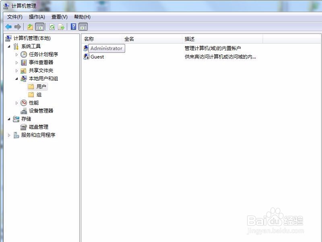Click the 事件查看器 (Event Viewer) icon
The height and width of the screenshot is (242, 322).
(x=23, y=63)
